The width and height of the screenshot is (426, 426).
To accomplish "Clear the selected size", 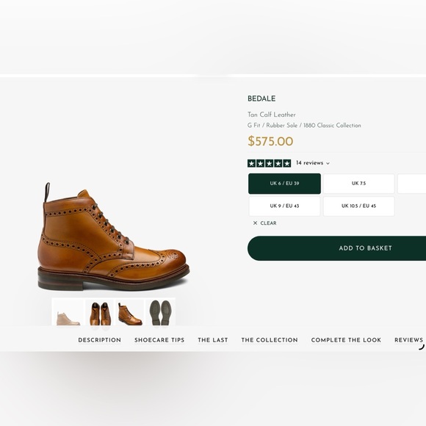I will click(265, 223).
